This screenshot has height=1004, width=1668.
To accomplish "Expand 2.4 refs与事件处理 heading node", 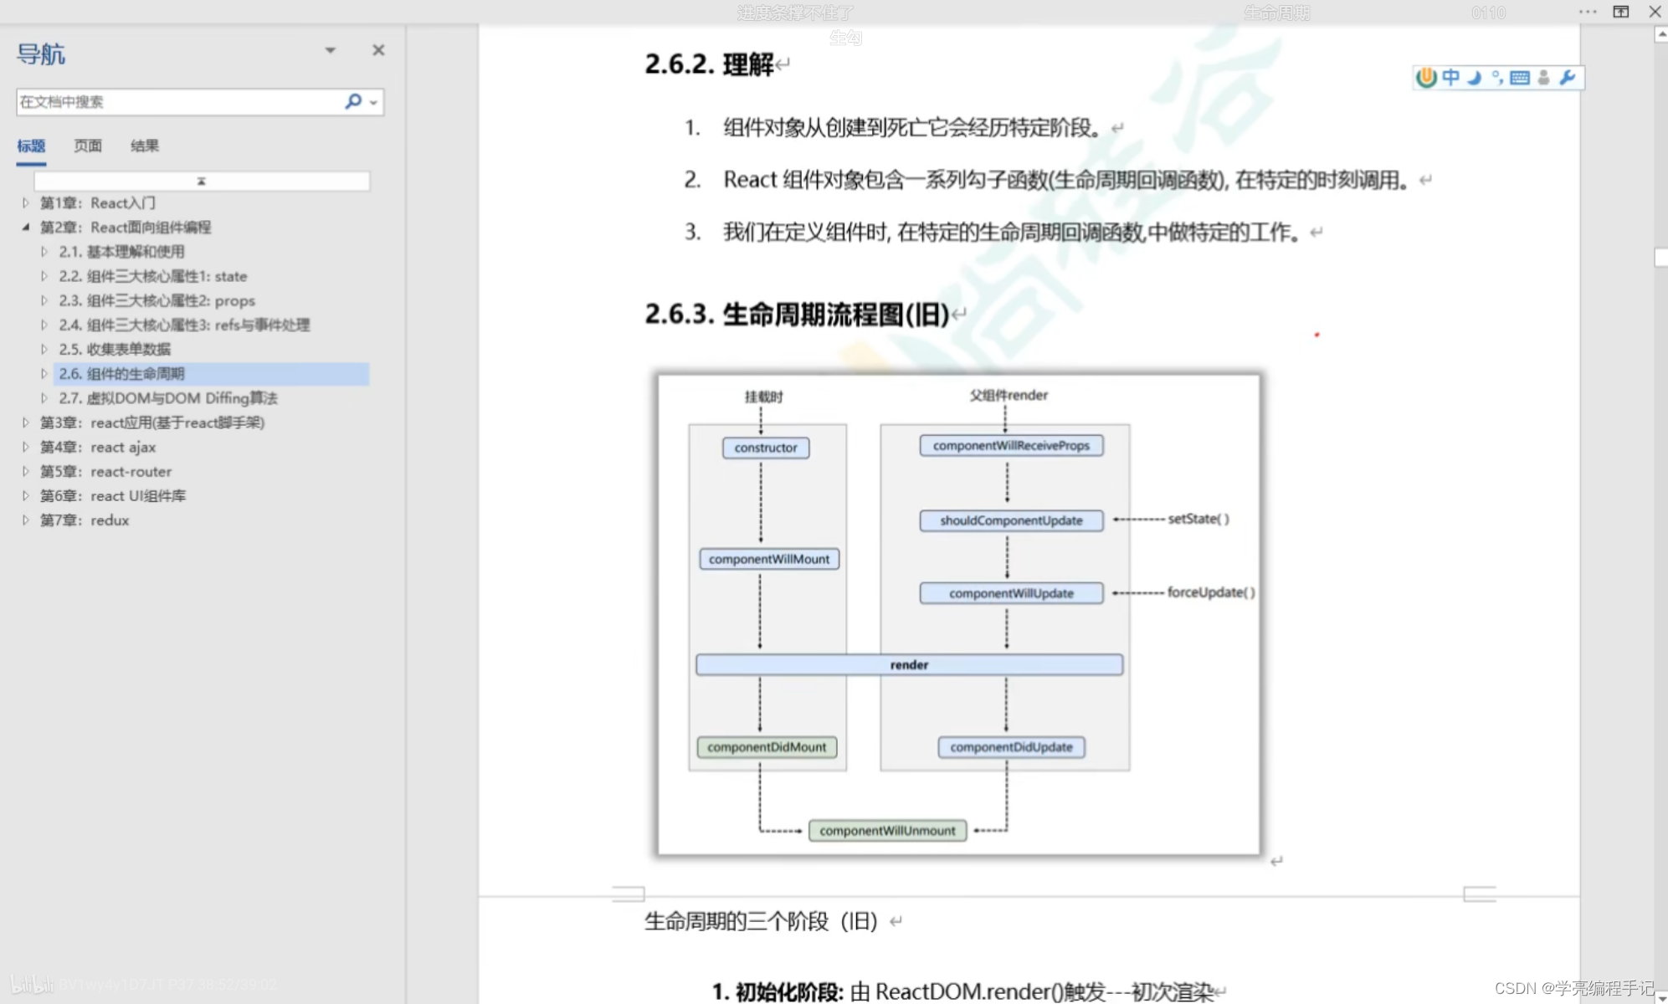I will 44,324.
